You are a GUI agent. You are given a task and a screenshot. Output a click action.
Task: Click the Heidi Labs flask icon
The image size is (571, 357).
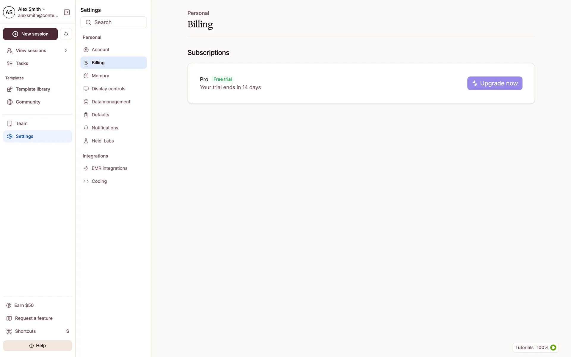(x=86, y=141)
